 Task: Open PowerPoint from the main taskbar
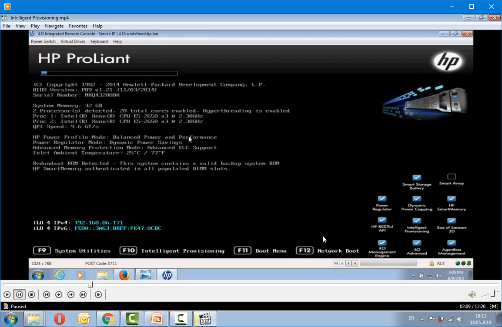[x=157, y=319]
